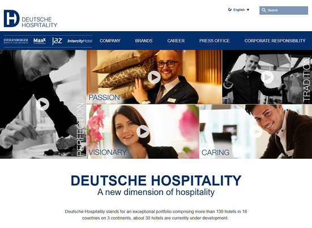Open the Brands menu
312x228 pixels.
tap(144, 41)
